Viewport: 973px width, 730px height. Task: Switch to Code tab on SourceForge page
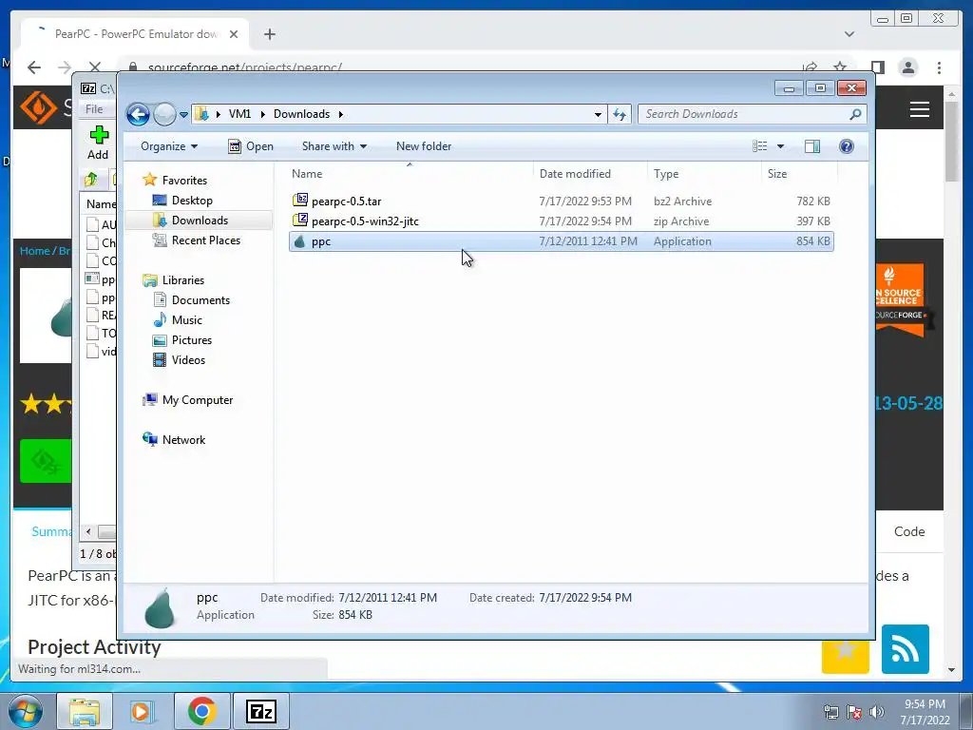coord(909,531)
